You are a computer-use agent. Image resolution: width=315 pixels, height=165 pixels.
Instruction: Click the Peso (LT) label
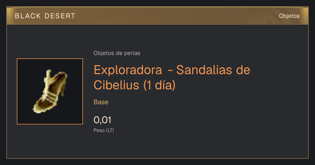(x=104, y=130)
